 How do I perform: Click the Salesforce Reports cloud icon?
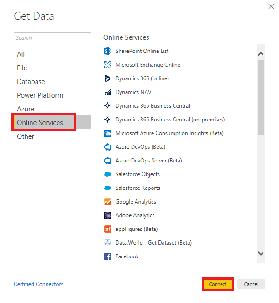[x=107, y=188]
